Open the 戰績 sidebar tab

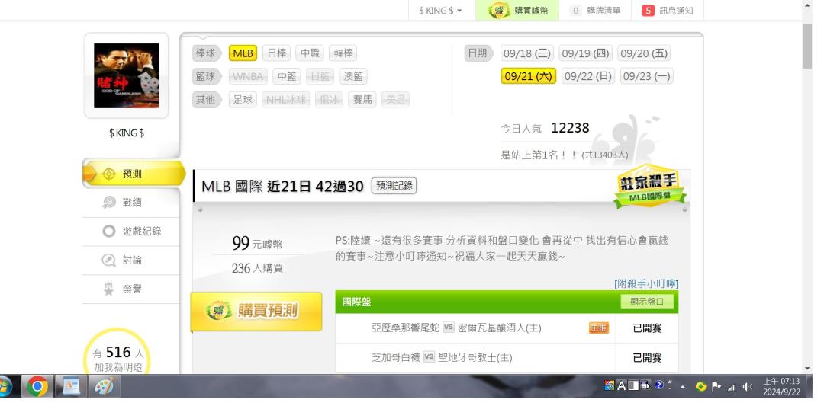coord(131,203)
